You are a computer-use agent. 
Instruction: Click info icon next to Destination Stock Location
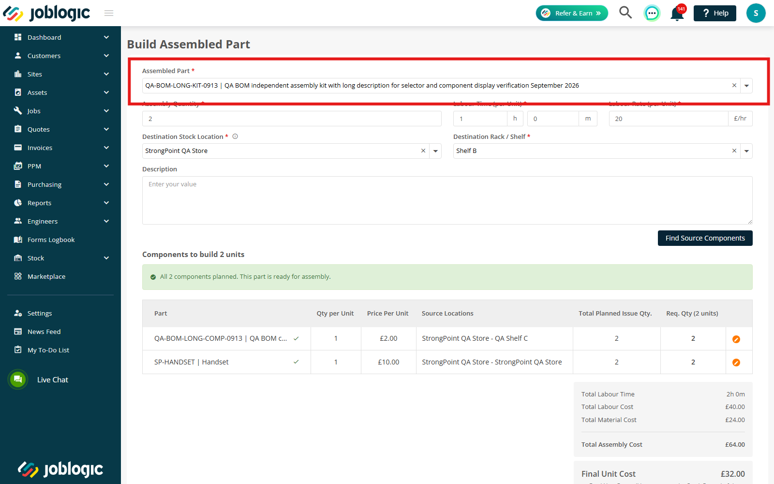[x=235, y=136]
